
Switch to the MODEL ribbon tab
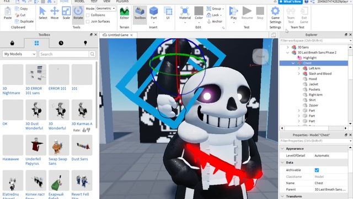tap(79, 1)
